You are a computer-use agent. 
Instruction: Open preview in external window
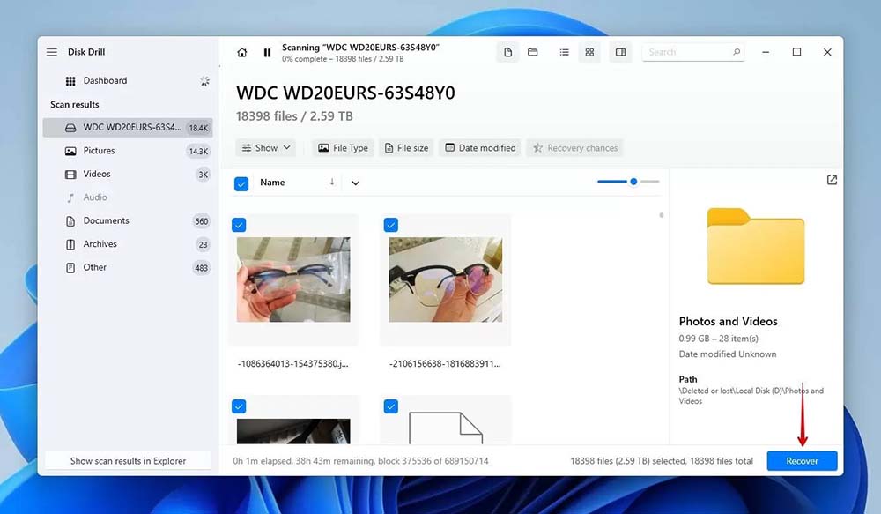click(832, 180)
